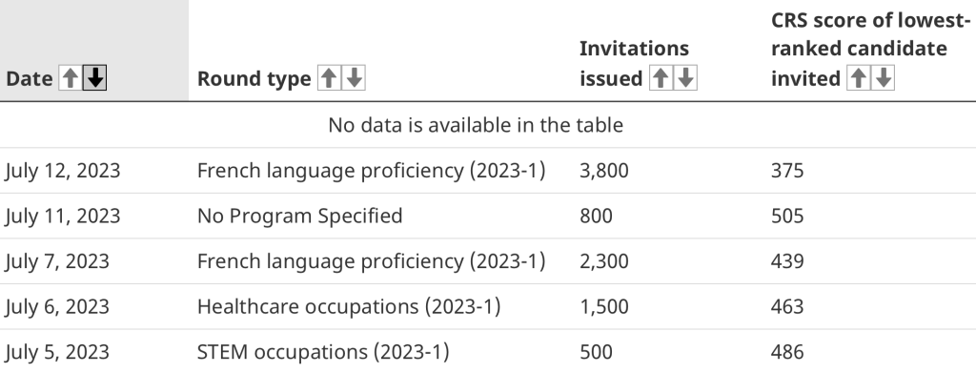Click the Round type column header label
The image size is (976, 373).
(254, 79)
